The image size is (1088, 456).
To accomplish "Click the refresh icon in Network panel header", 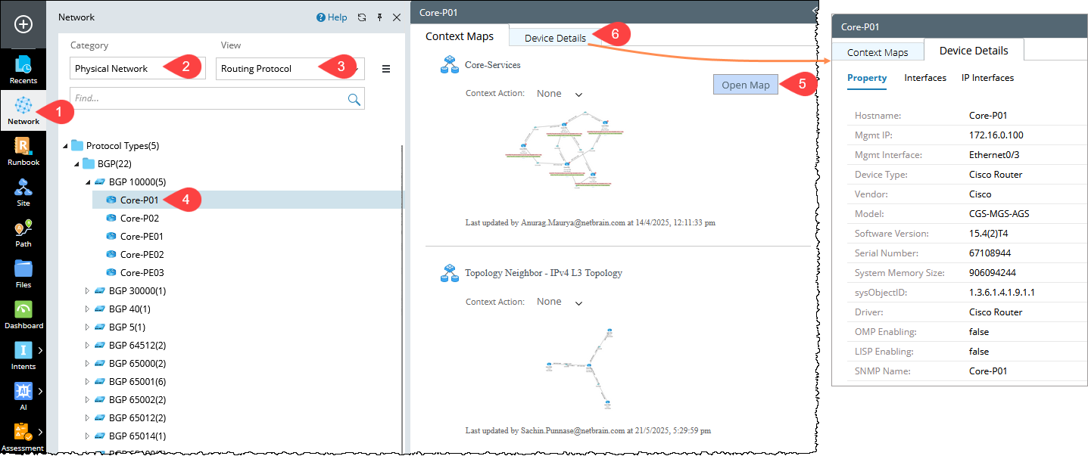I will (362, 17).
